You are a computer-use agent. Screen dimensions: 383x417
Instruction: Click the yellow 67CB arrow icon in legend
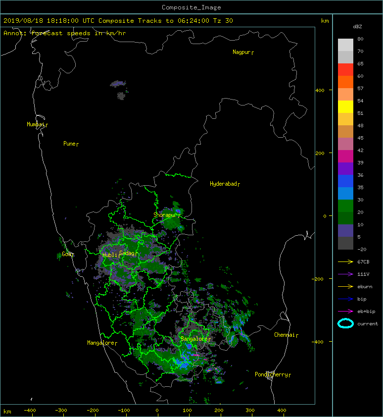click(345, 262)
